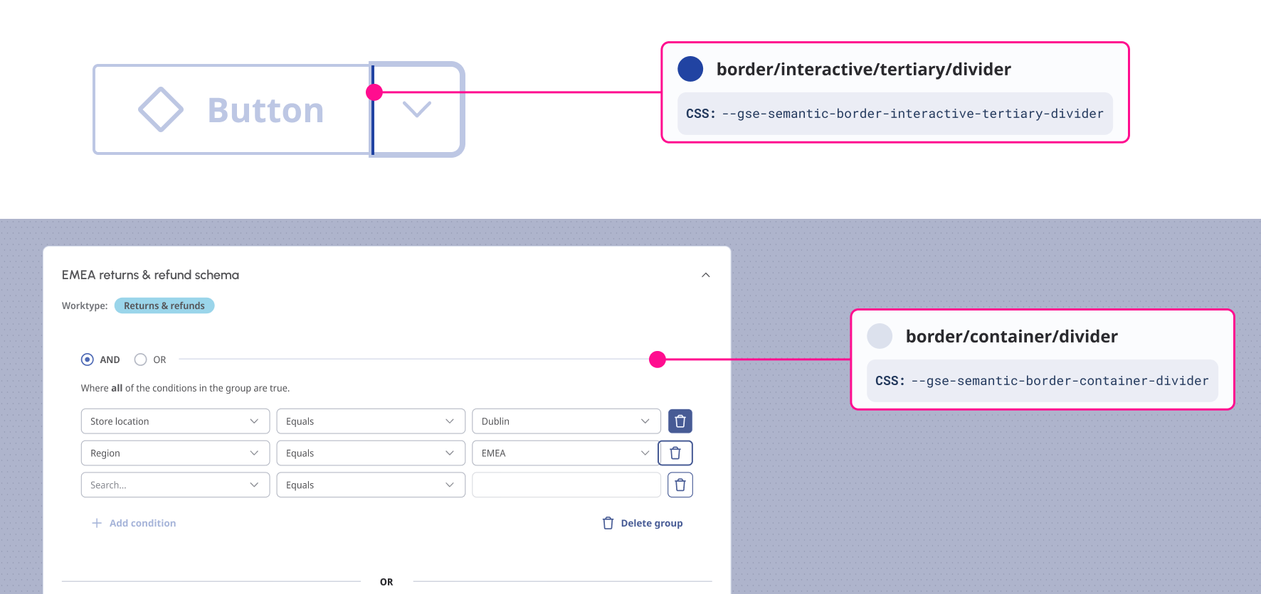1261x594 pixels.
Task: Click the light grey container divider swatch
Action: pyautogui.click(x=880, y=336)
